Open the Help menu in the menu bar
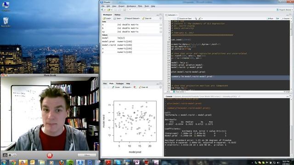The image size is (294, 165). tap(153, 6)
